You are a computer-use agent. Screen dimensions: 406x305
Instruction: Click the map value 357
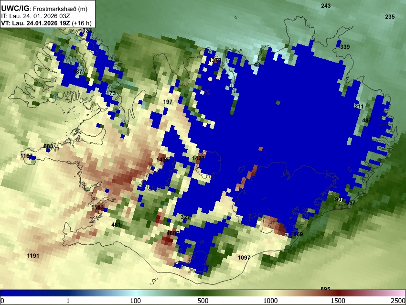pos(351,203)
